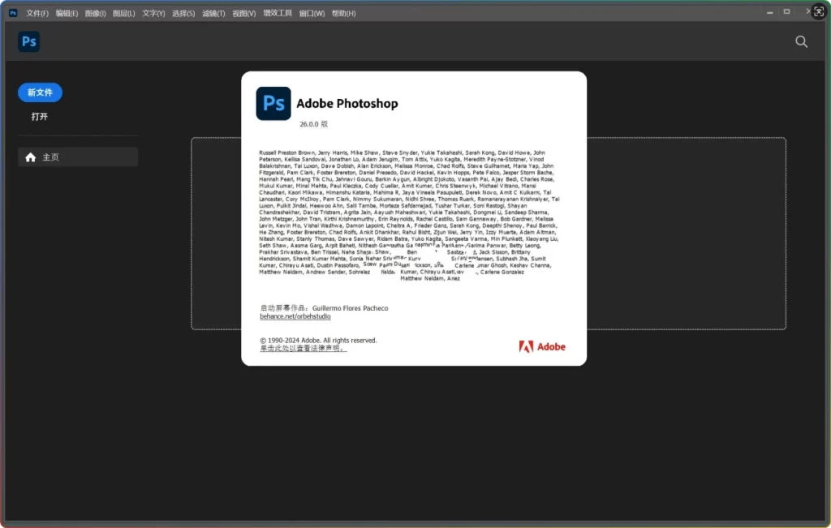Open the search magnifier icon
This screenshot has height=528, width=831.
pyautogui.click(x=801, y=42)
